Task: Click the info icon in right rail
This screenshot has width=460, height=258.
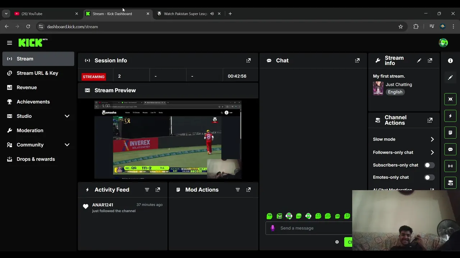Action: tap(450, 61)
